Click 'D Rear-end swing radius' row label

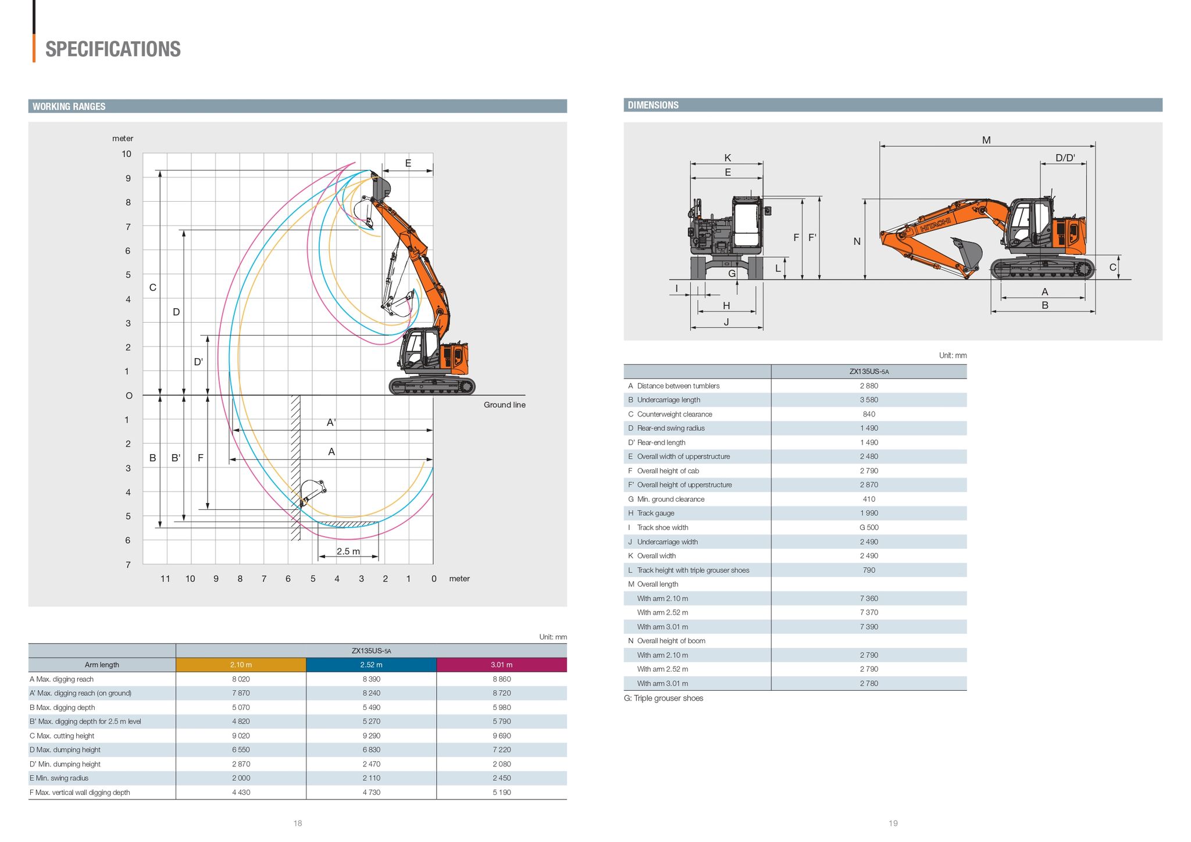tap(666, 429)
